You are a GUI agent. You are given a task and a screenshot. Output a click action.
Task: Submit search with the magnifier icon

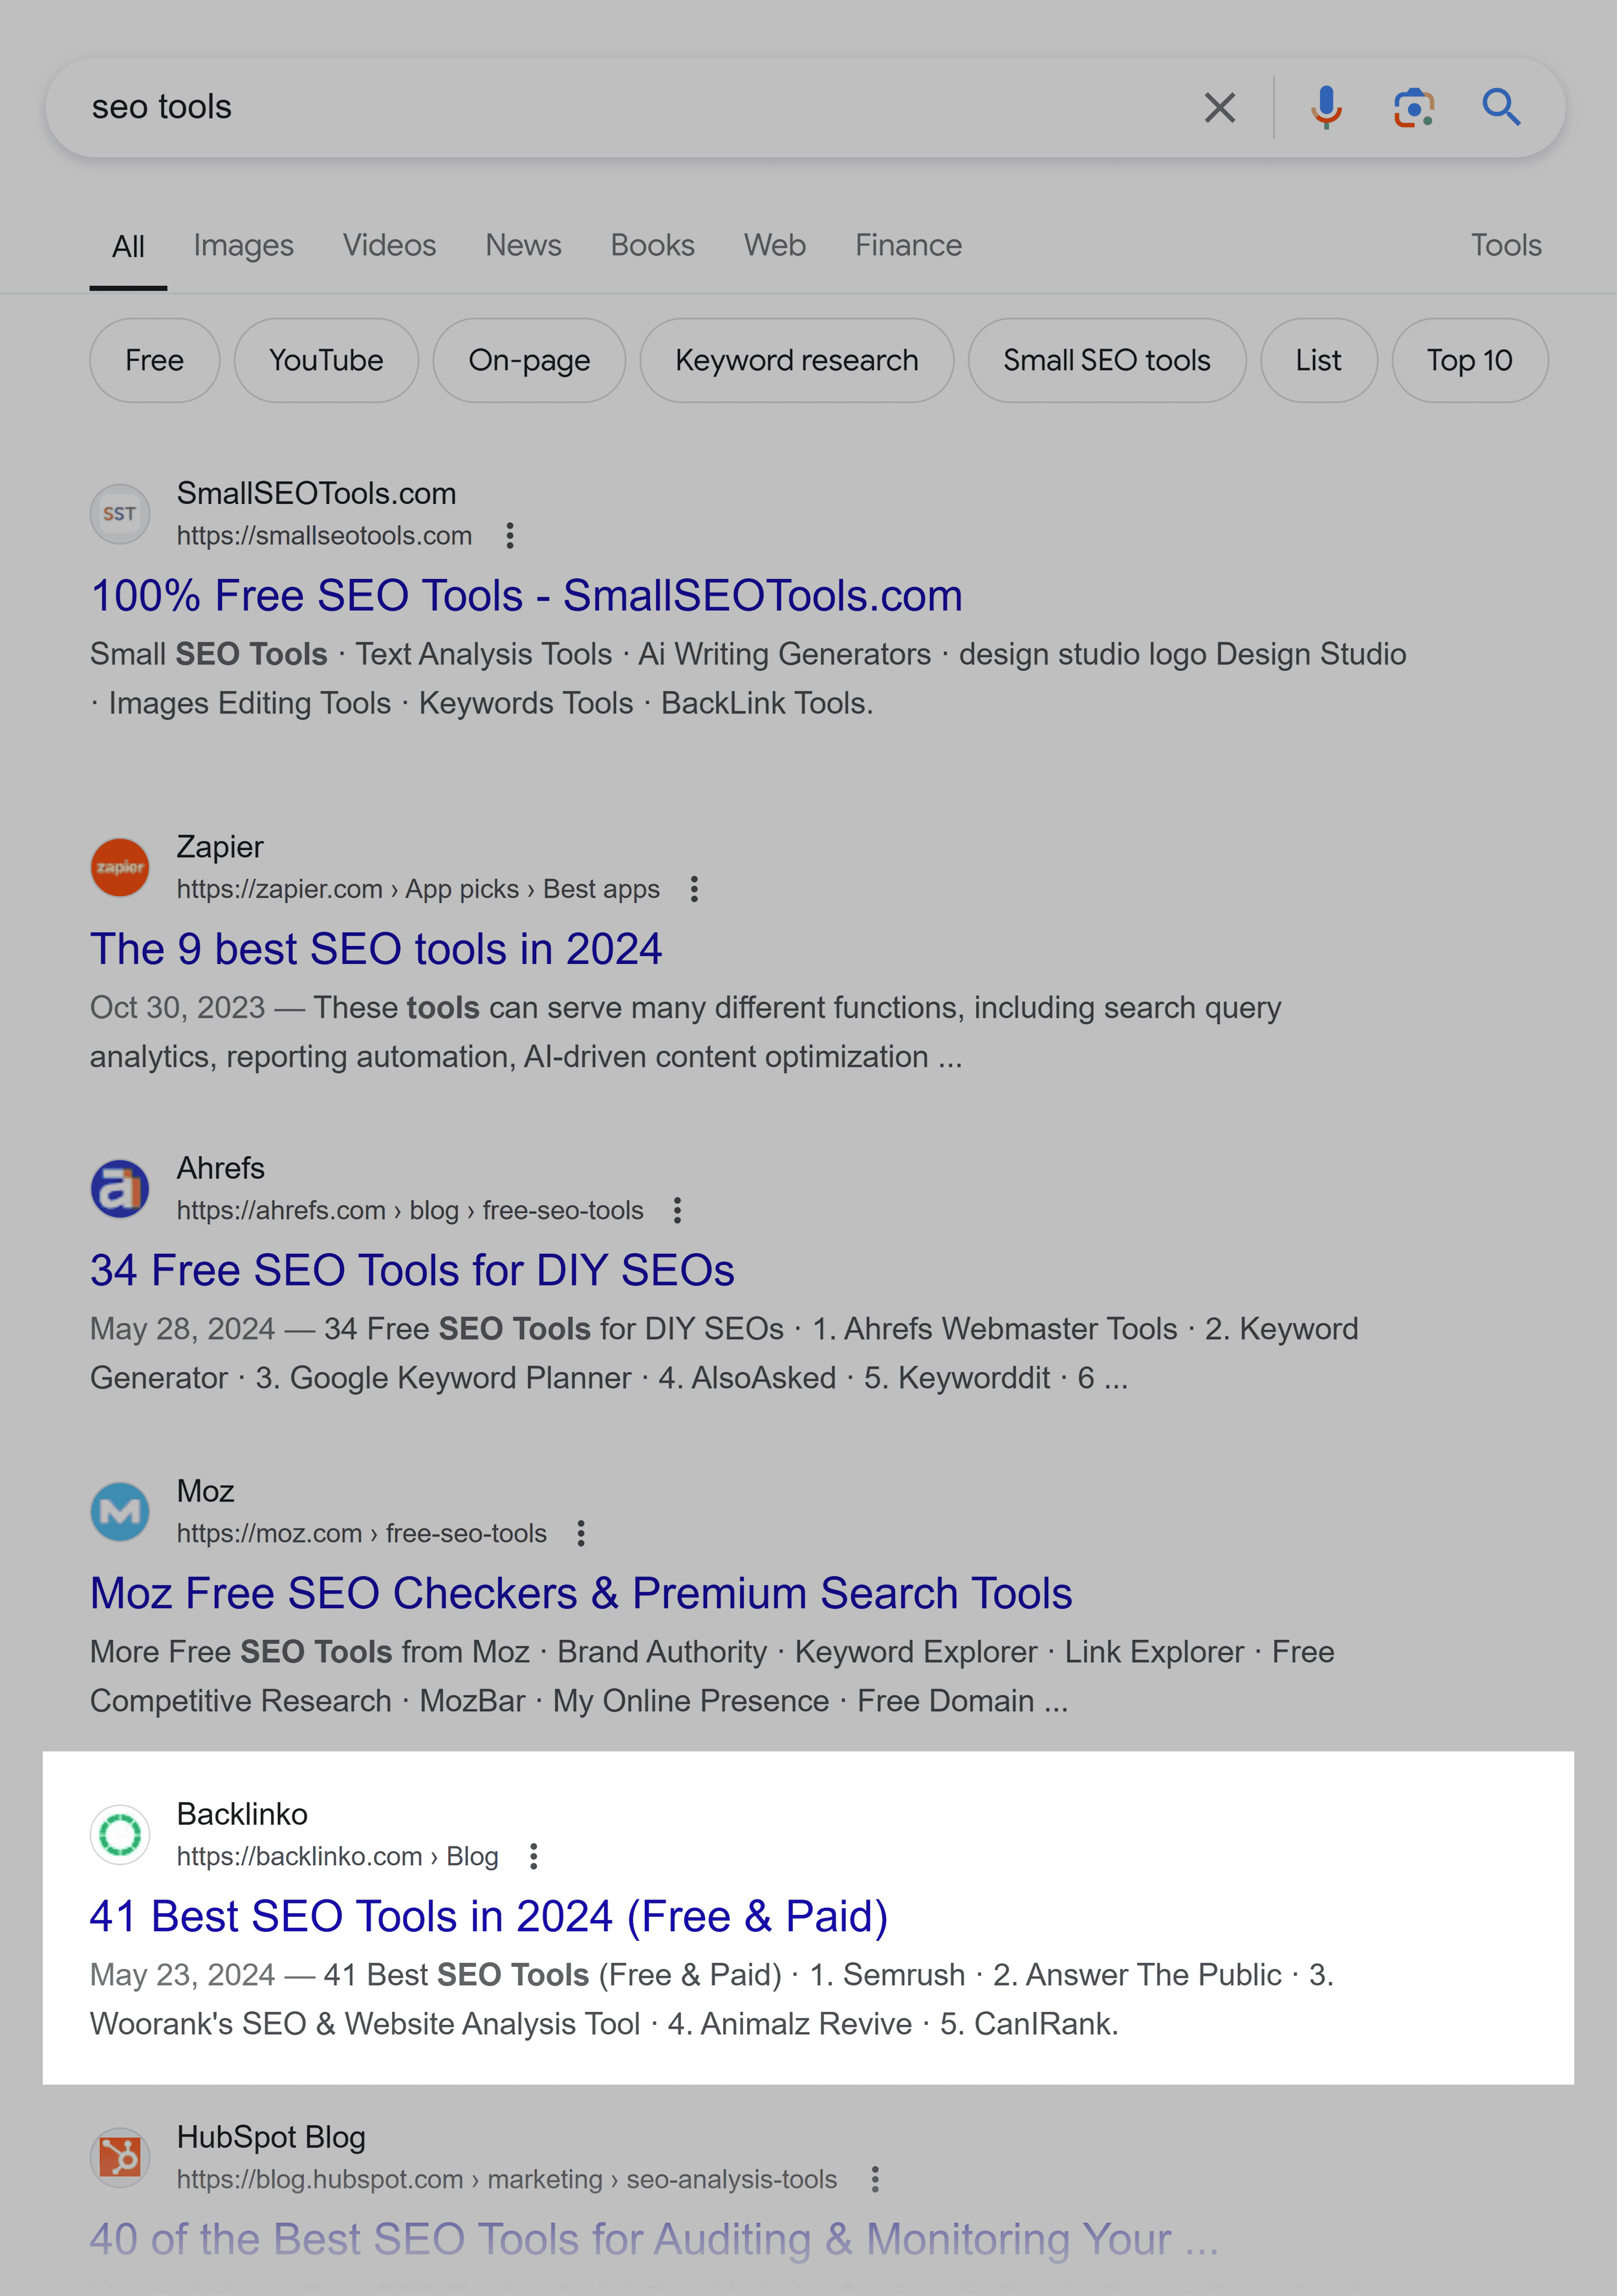(1501, 107)
